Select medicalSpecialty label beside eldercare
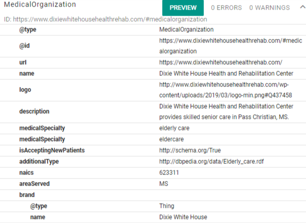This screenshot has width=306, height=223. pos(42,139)
